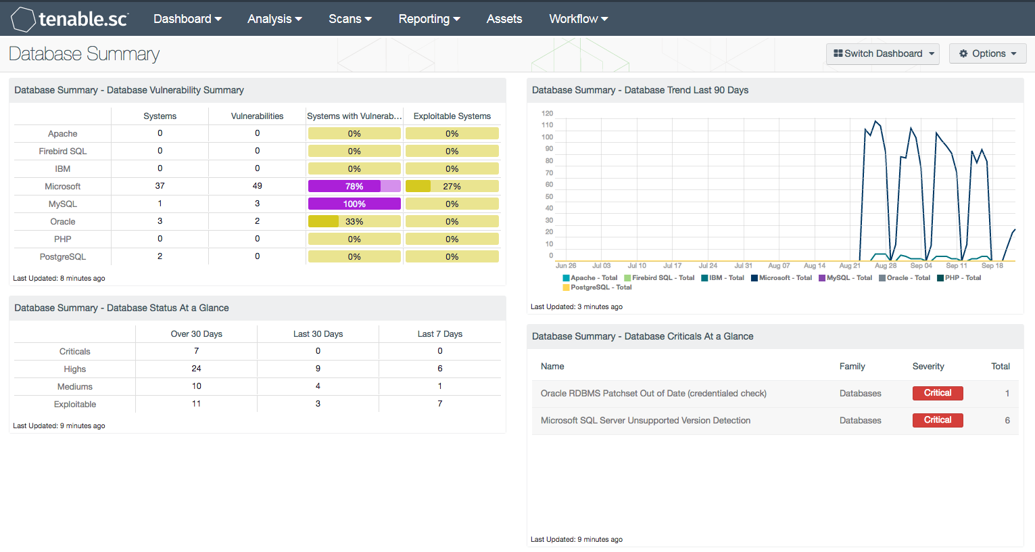Toggle the Apache - Total legend swatch

pos(566,278)
